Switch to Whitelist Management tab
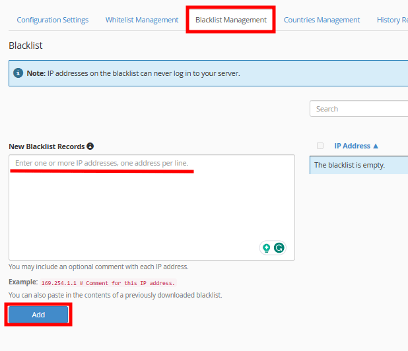The image size is (408, 351). [142, 20]
